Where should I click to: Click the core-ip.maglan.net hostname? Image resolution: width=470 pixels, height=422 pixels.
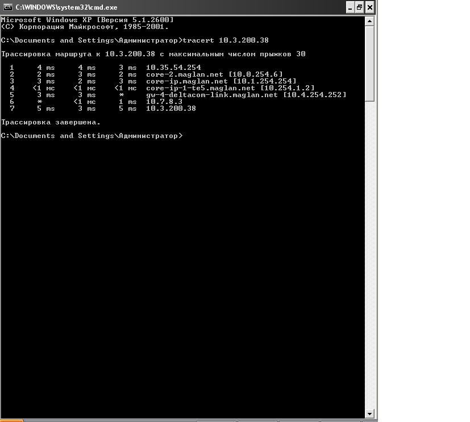point(187,81)
